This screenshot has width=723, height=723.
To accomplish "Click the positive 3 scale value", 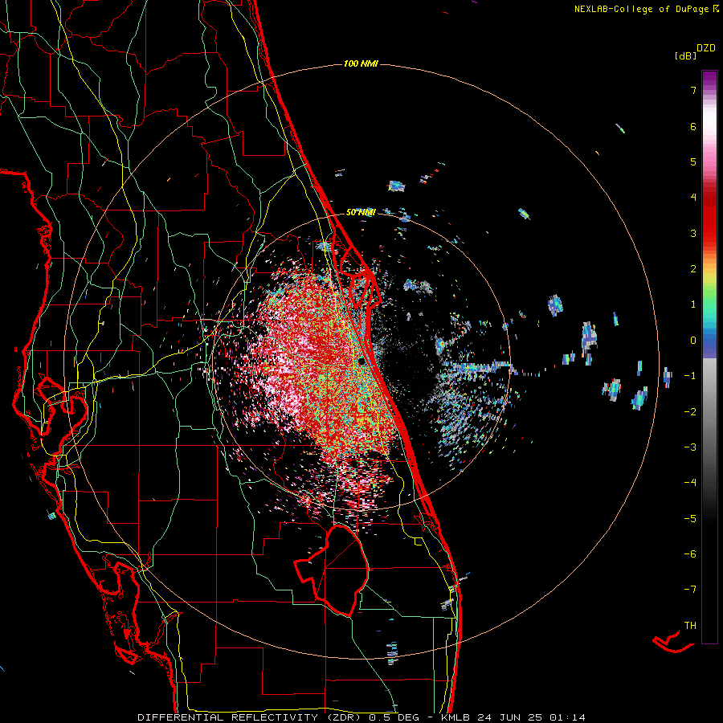I will (693, 233).
